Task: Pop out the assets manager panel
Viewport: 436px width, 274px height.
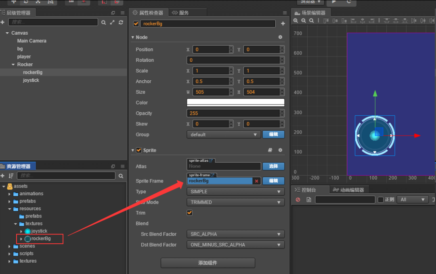Action: click(x=113, y=166)
